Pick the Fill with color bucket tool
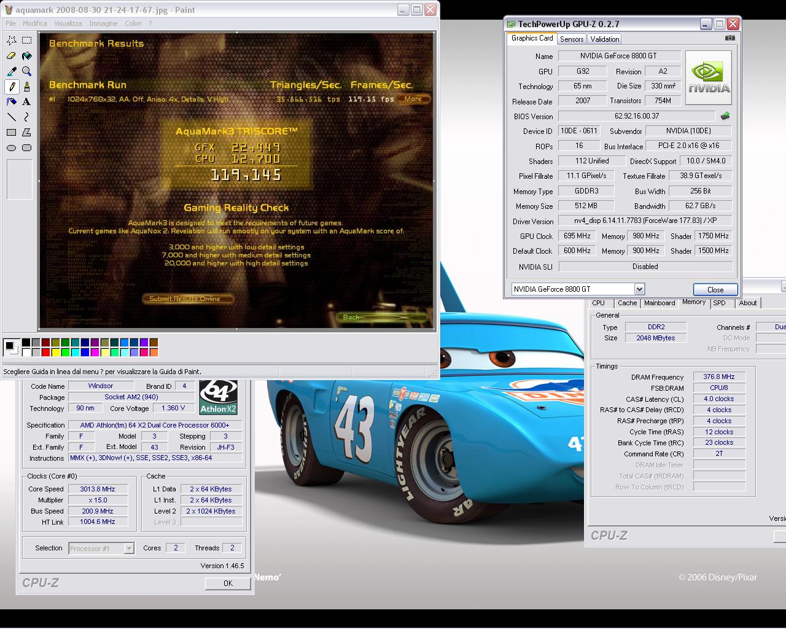786x629 pixels. click(27, 56)
